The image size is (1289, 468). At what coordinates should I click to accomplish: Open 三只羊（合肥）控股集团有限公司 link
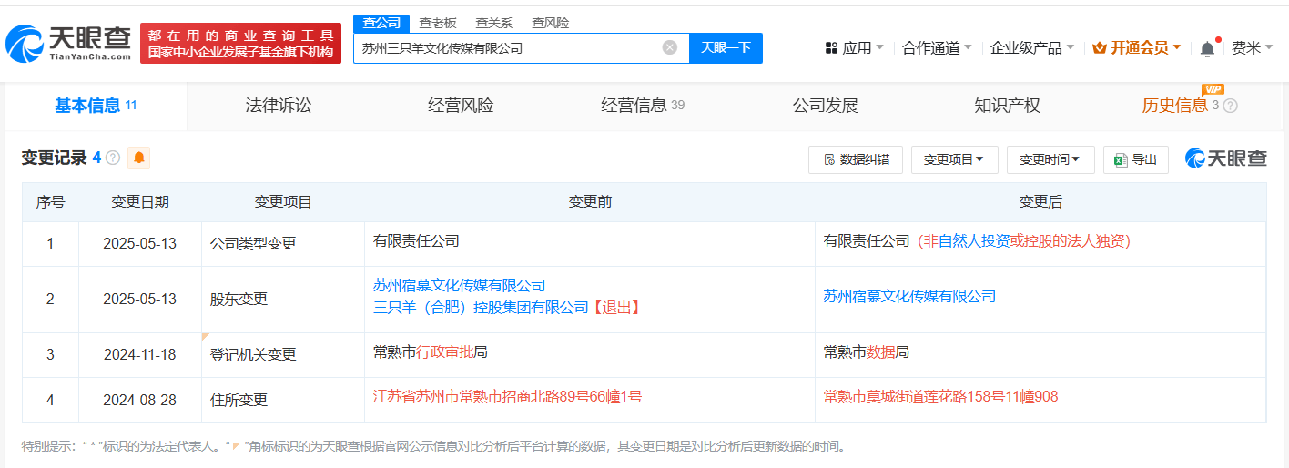click(482, 308)
